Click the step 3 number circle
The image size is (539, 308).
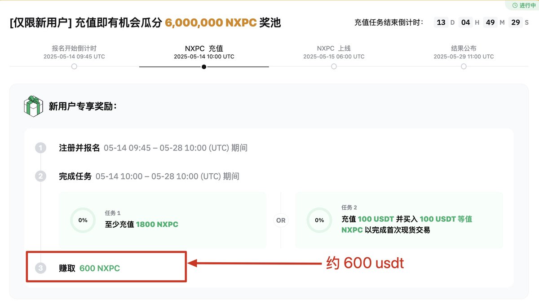(x=41, y=268)
